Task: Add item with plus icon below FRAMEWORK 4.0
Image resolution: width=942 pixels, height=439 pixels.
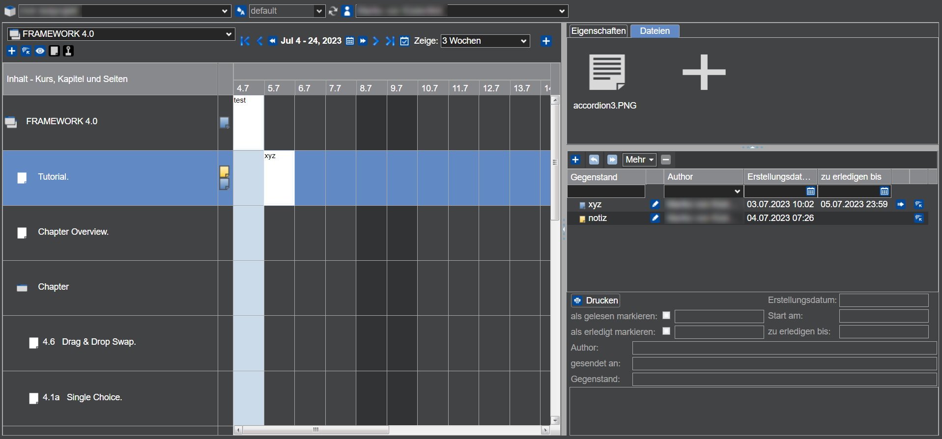Action: click(x=12, y=51)
